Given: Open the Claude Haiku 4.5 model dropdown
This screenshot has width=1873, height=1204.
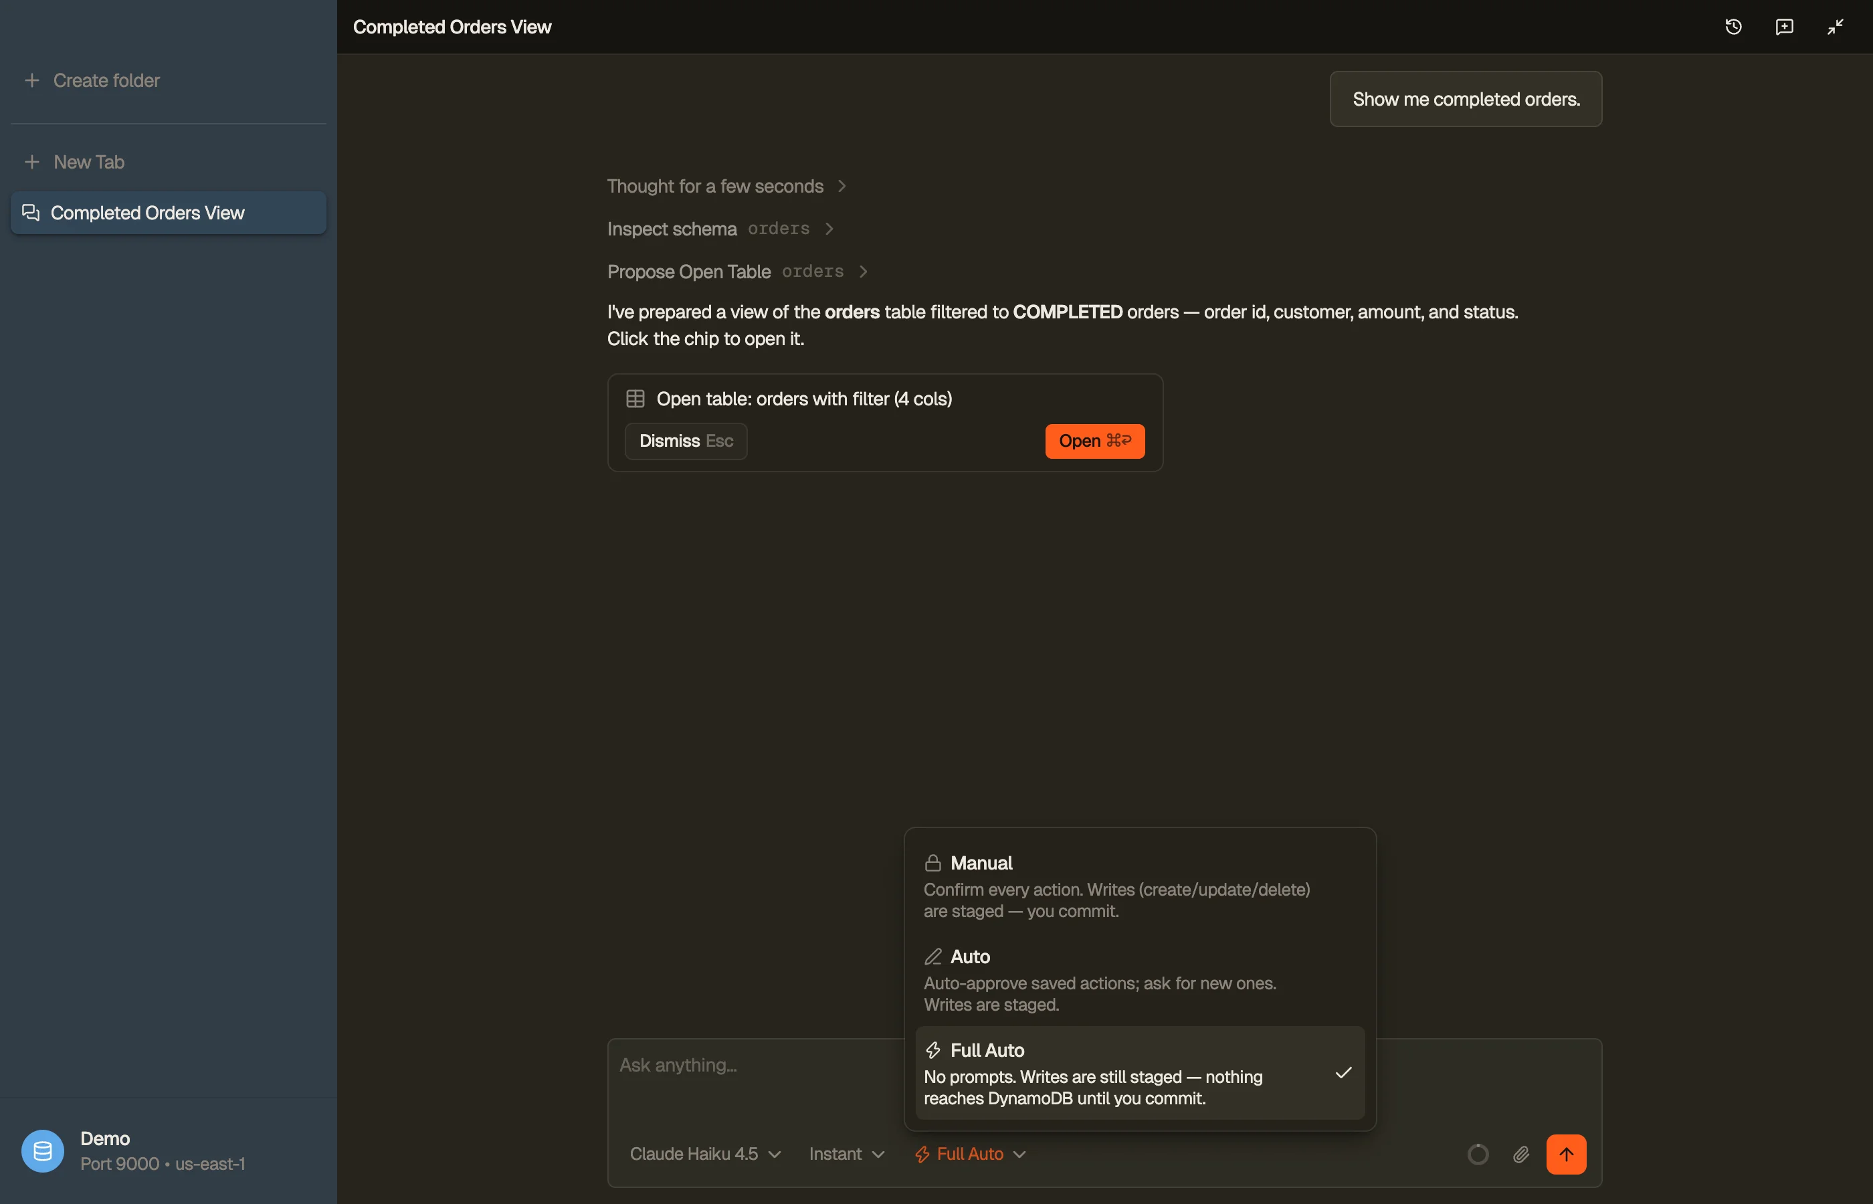Looking at the screenshot, I should point(705,1154).
